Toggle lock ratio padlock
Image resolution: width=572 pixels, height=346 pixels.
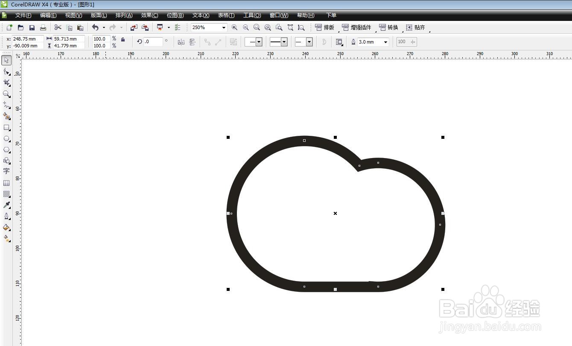pyautogui.click(x=123, y=40)
